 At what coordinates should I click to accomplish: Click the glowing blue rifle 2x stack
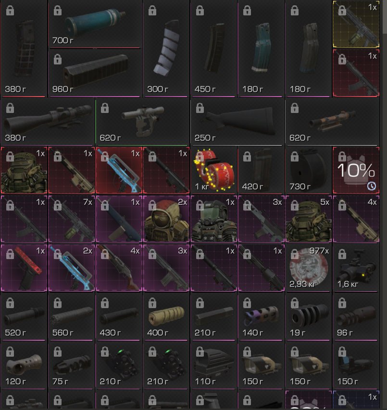click(71, 268)
